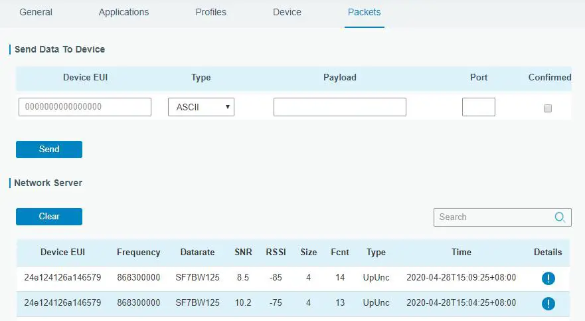Click Fcnt value 13
The width and height of the screenshot is (585, 321).
tap(340, 302)
